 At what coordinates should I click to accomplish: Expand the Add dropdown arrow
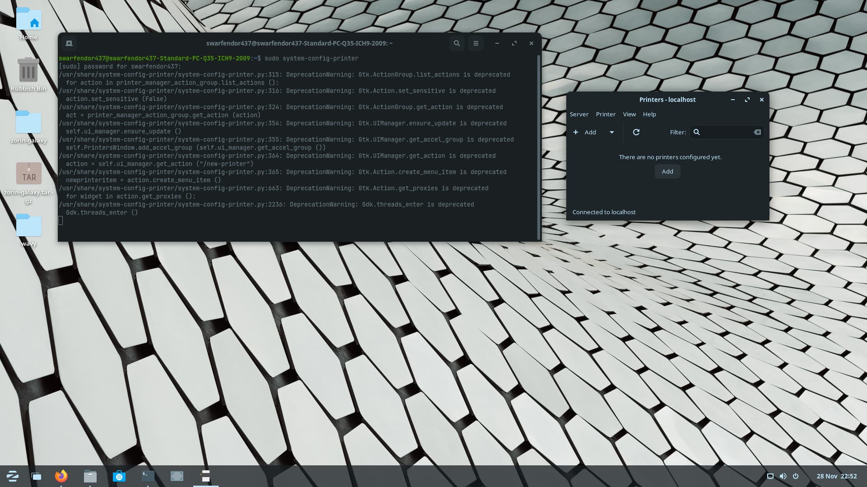(x=611, y=132)
